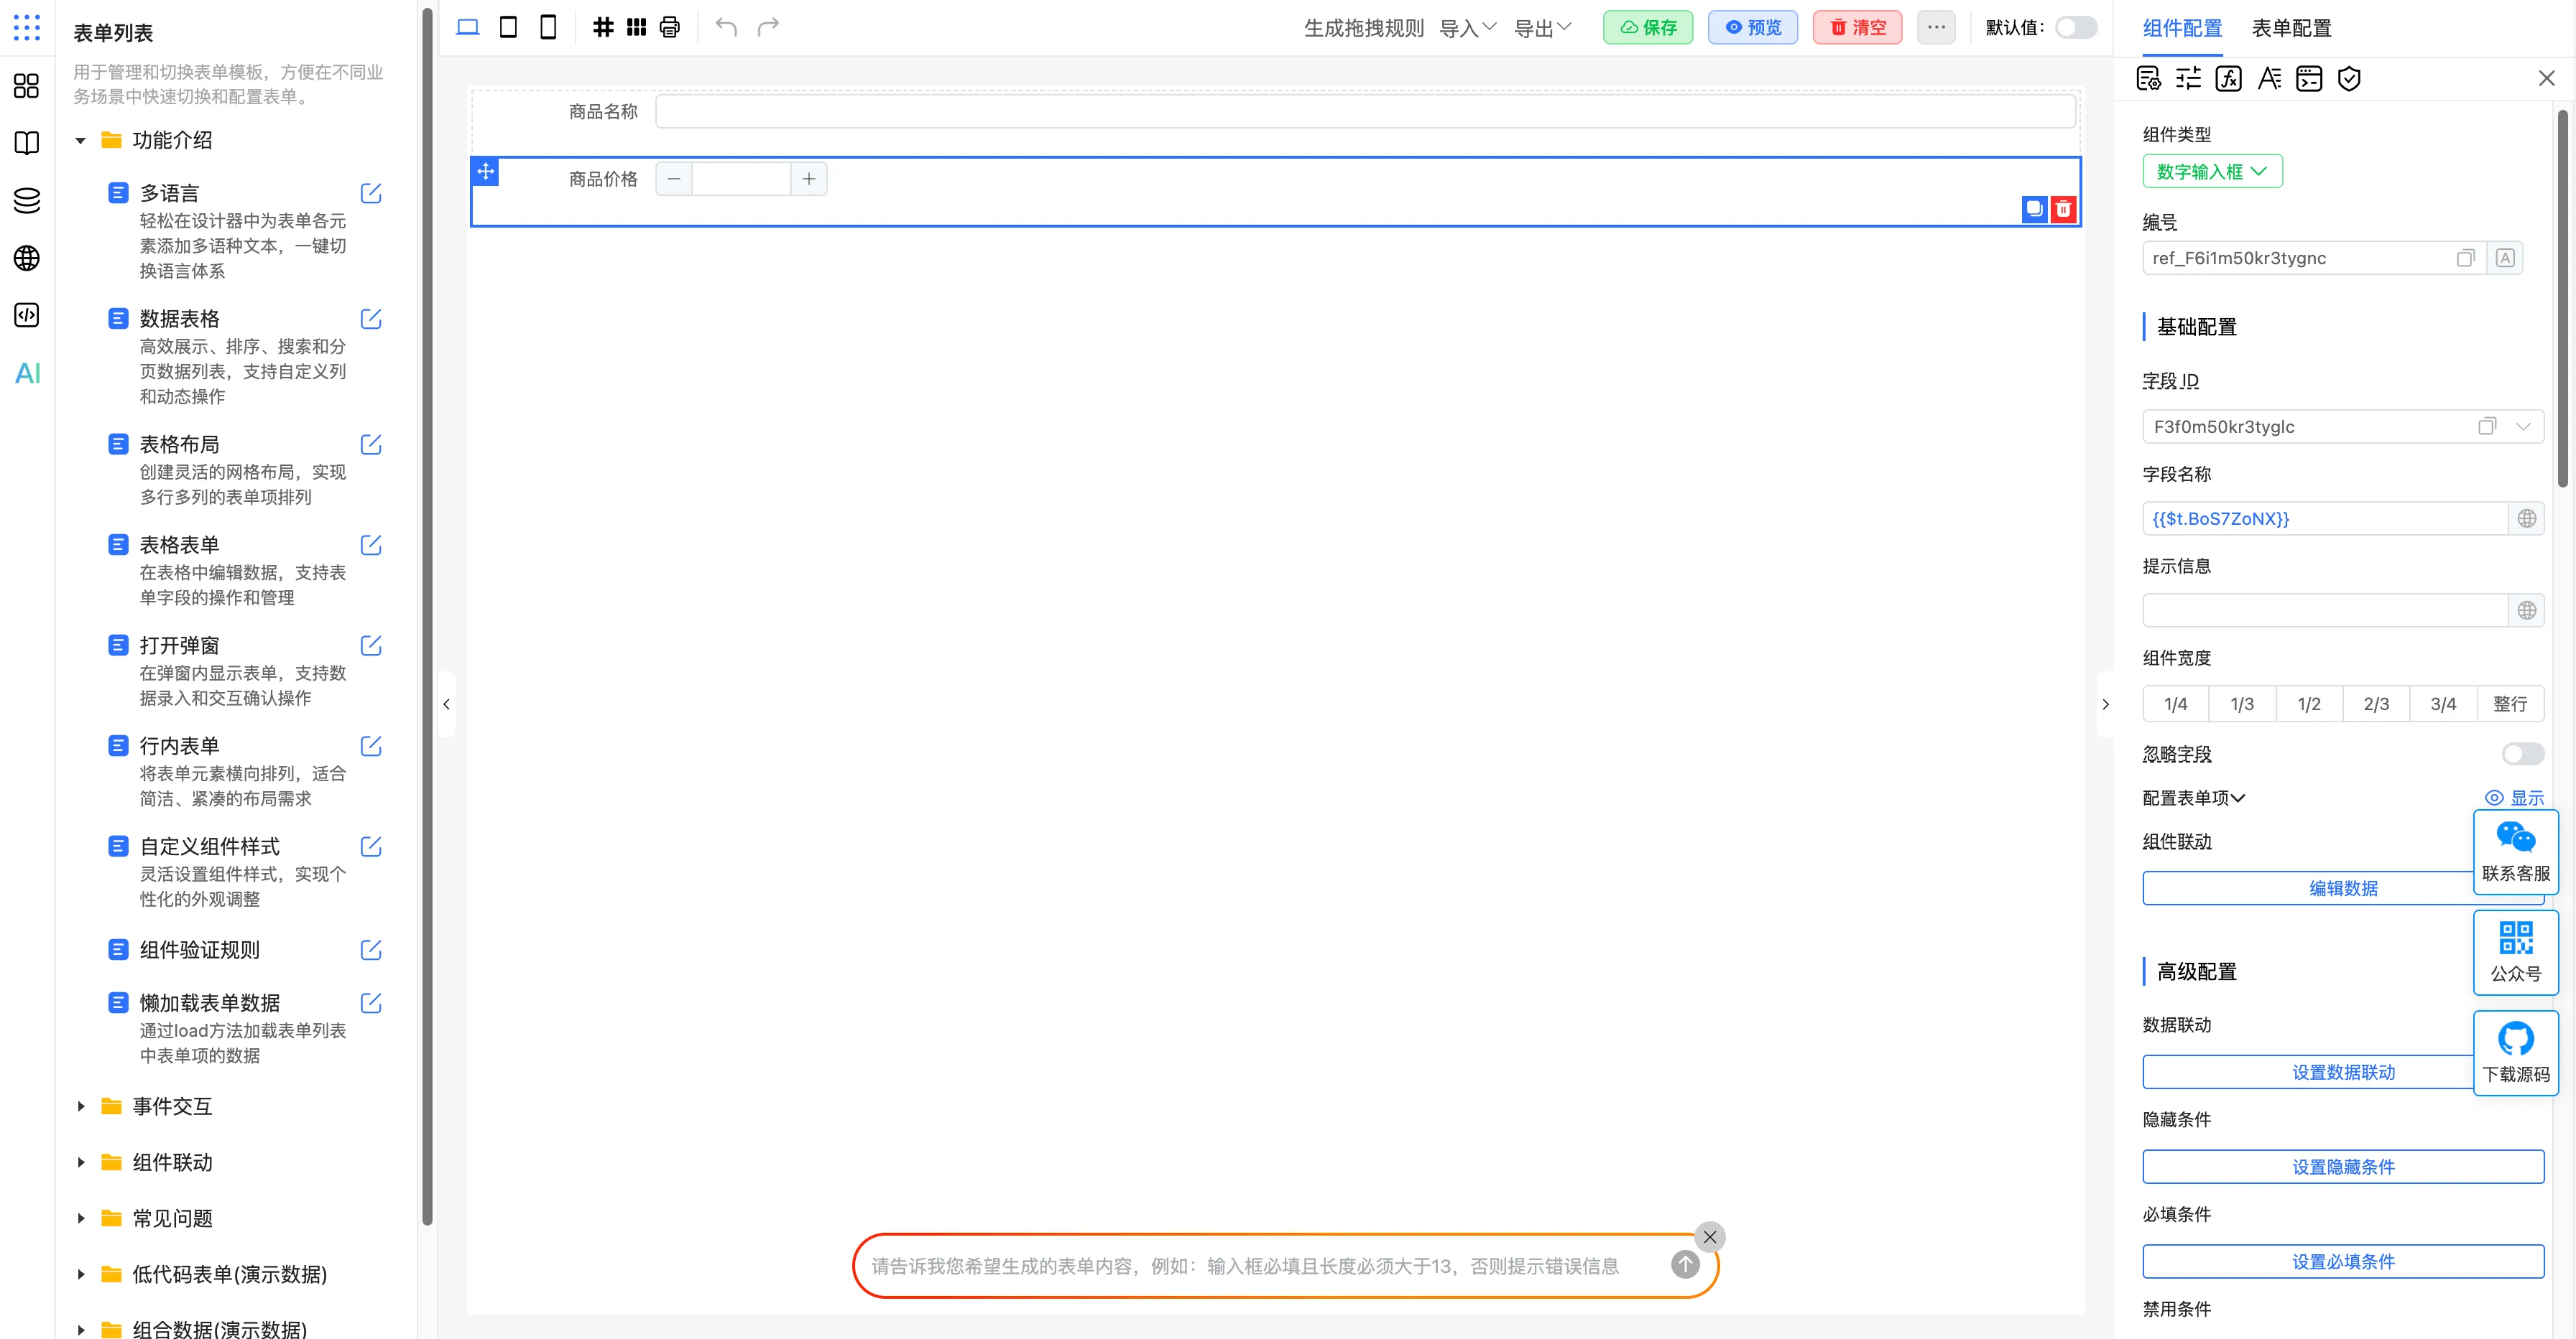
Task: Click the undo arrow icon
Action: [726, 27]
